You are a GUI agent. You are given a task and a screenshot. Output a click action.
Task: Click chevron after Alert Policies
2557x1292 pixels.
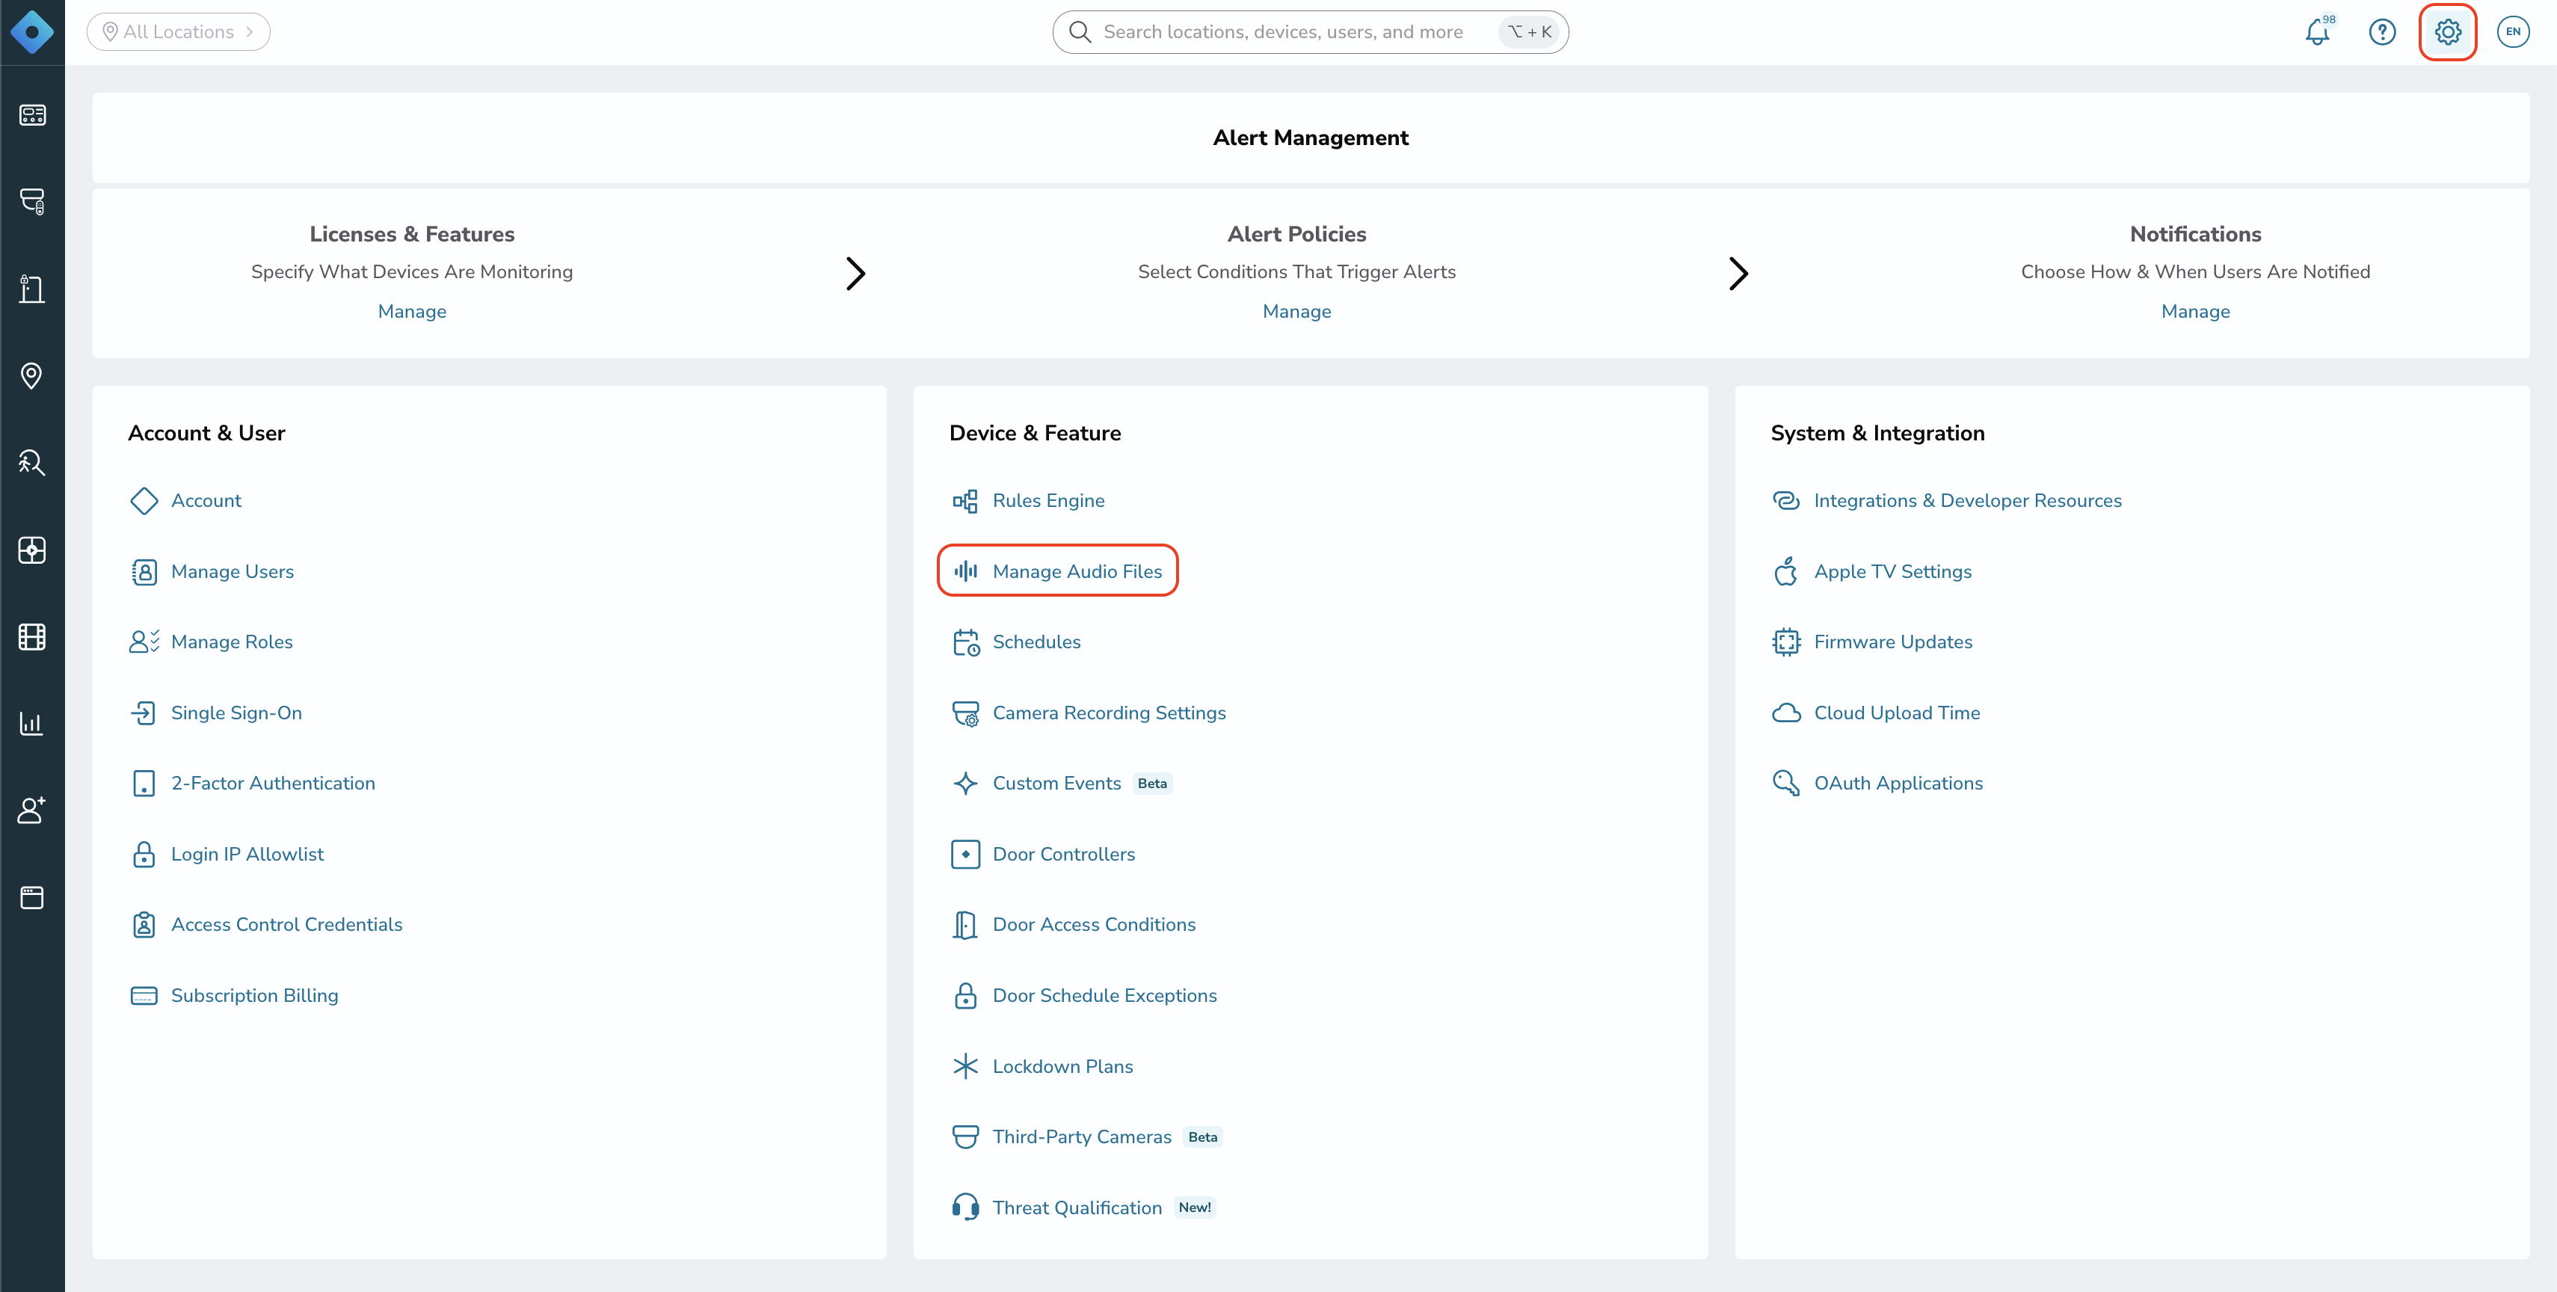point(1738,273)
